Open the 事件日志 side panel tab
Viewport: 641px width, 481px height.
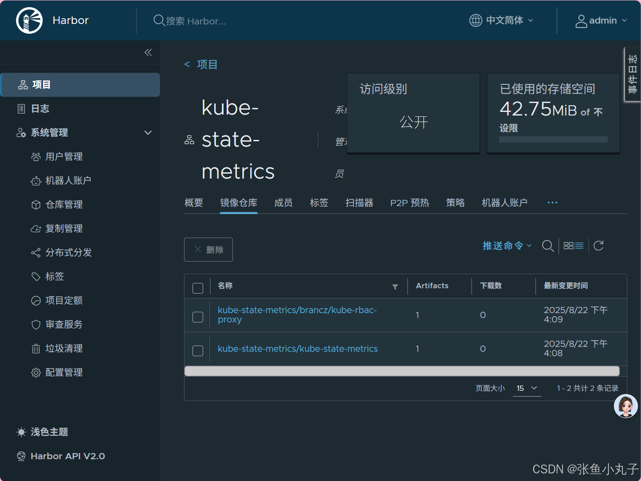click(633, 74)
